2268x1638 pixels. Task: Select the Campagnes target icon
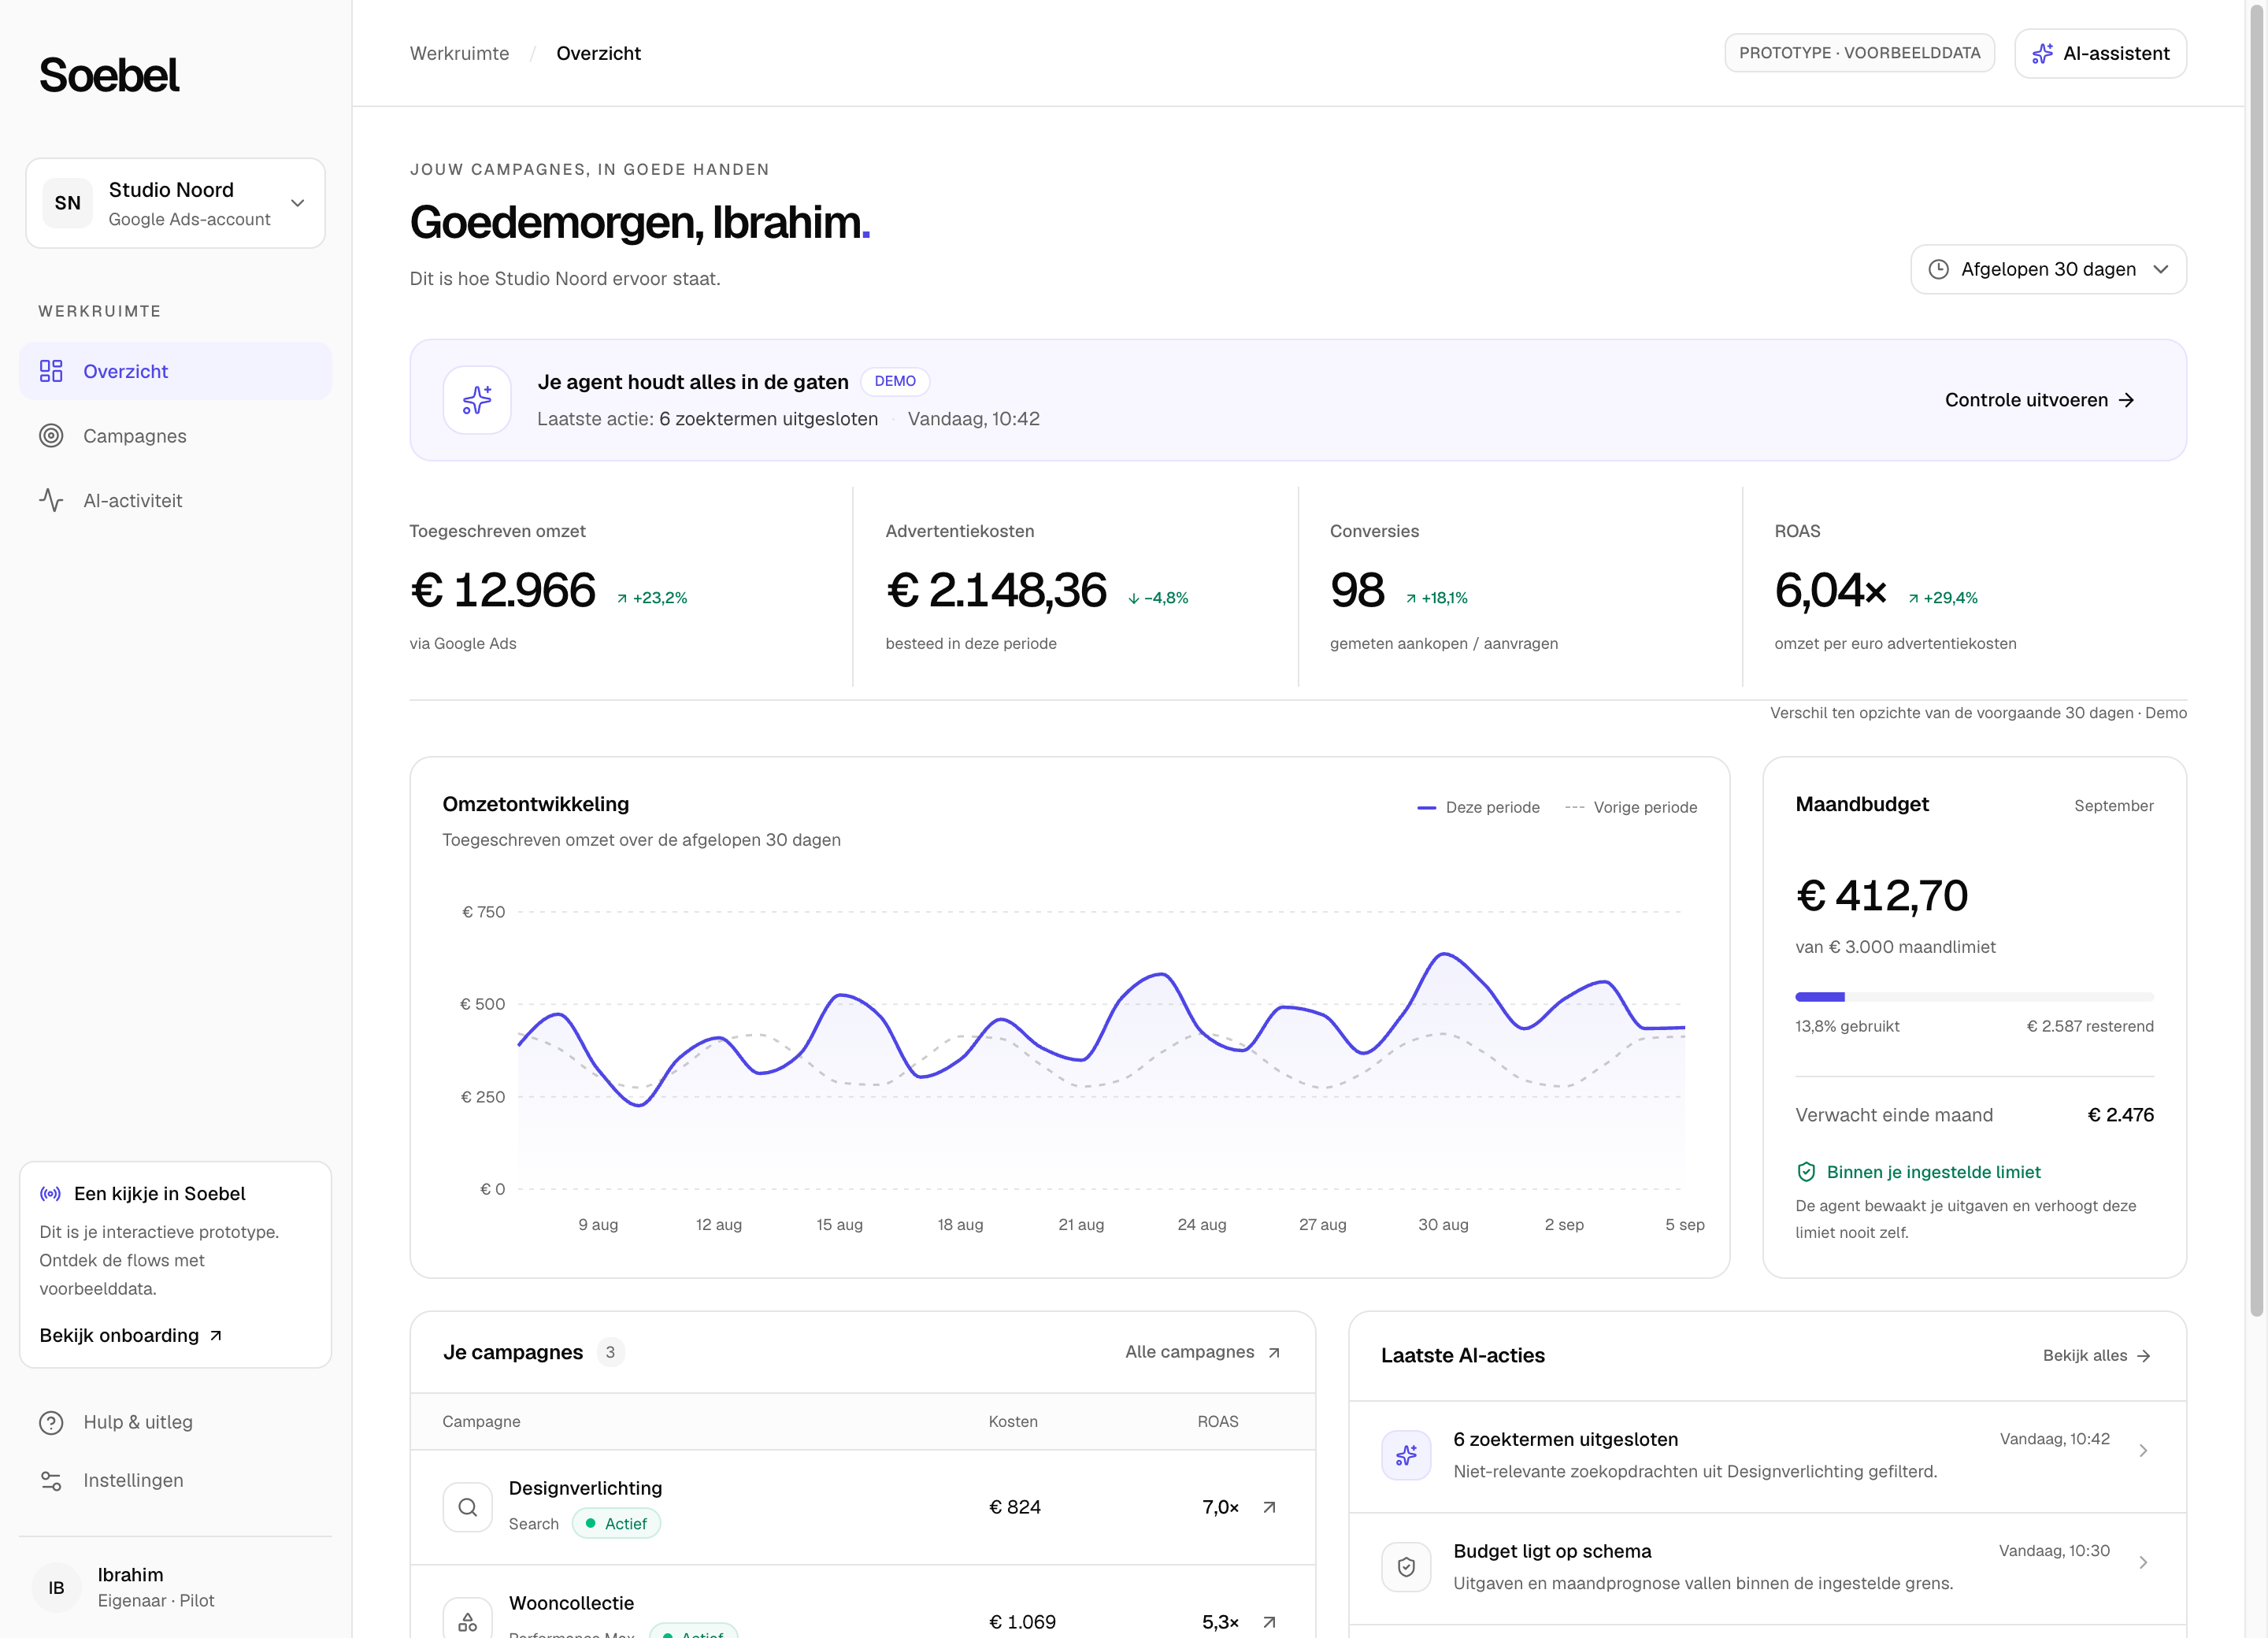(51, 436)
